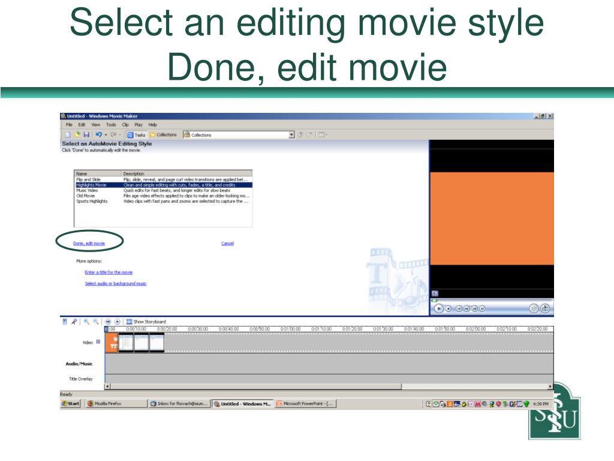This screenshot has width=614, height=461.
Task: Click the orange title clip on timeline
Action: tap(112, 343)
